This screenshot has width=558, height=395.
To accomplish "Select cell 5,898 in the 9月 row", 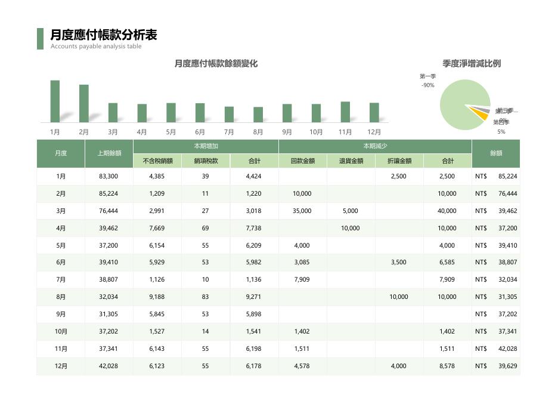I will coord(254,314).
